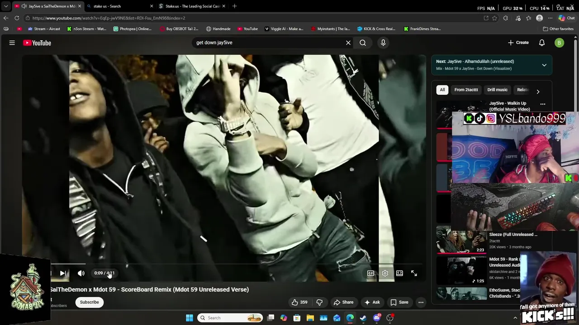Viewport: 579px width, 325px height.
Task: Close the 'stake us - Search' tab
Action: [152, 6]
